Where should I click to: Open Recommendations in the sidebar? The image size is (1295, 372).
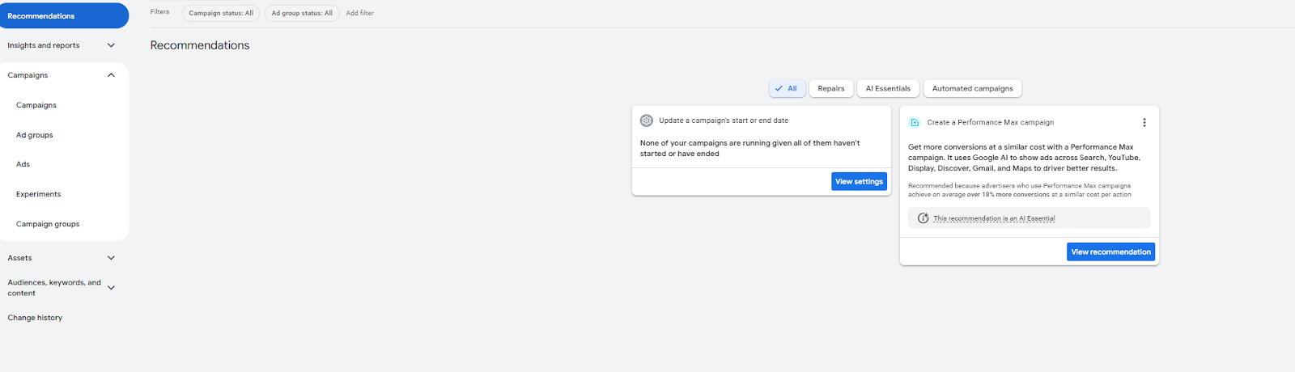point(64,16)
